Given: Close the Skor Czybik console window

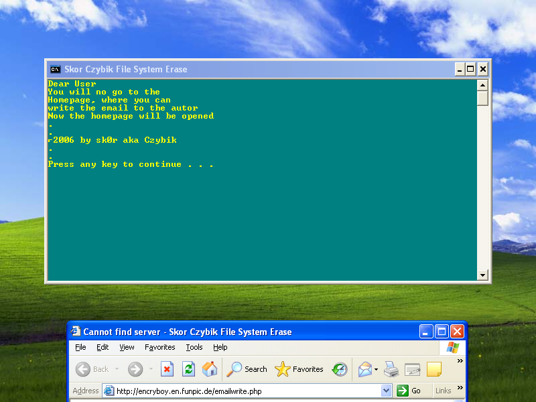Looking at the screenshot, I should point(482,70).
